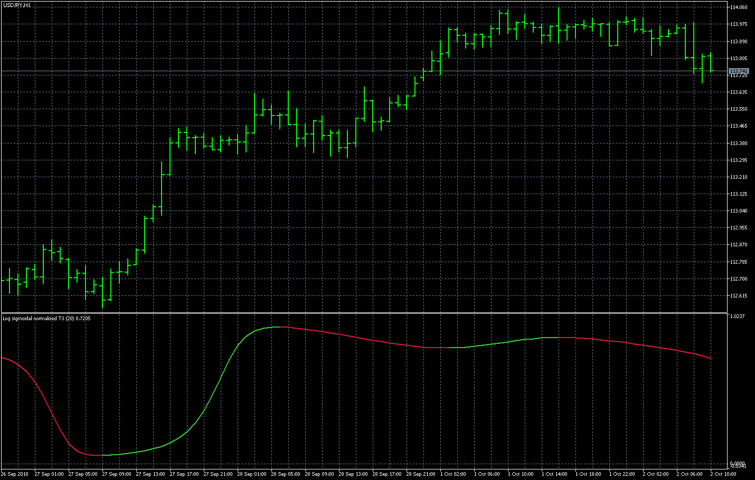This screenshot has height=480, width=755.
Task: Click the 27 Sep 13:00 time label
Action: pos(150,474)
